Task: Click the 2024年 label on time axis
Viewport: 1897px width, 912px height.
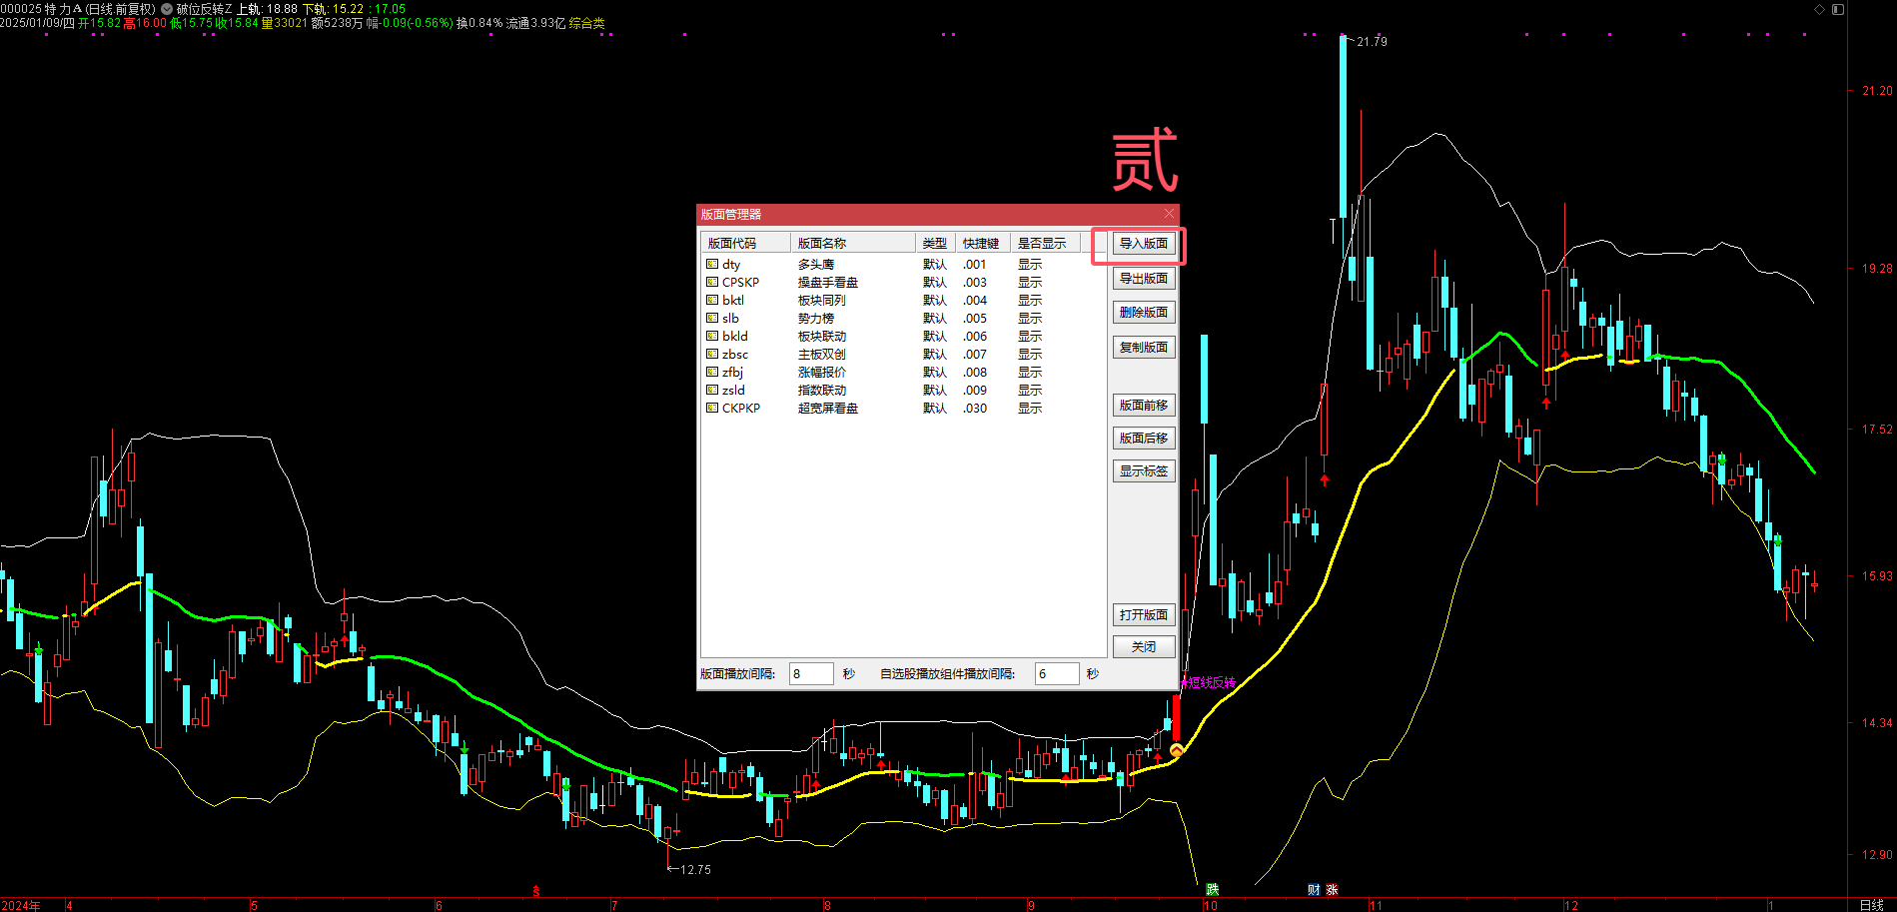Action: [21, 906]
